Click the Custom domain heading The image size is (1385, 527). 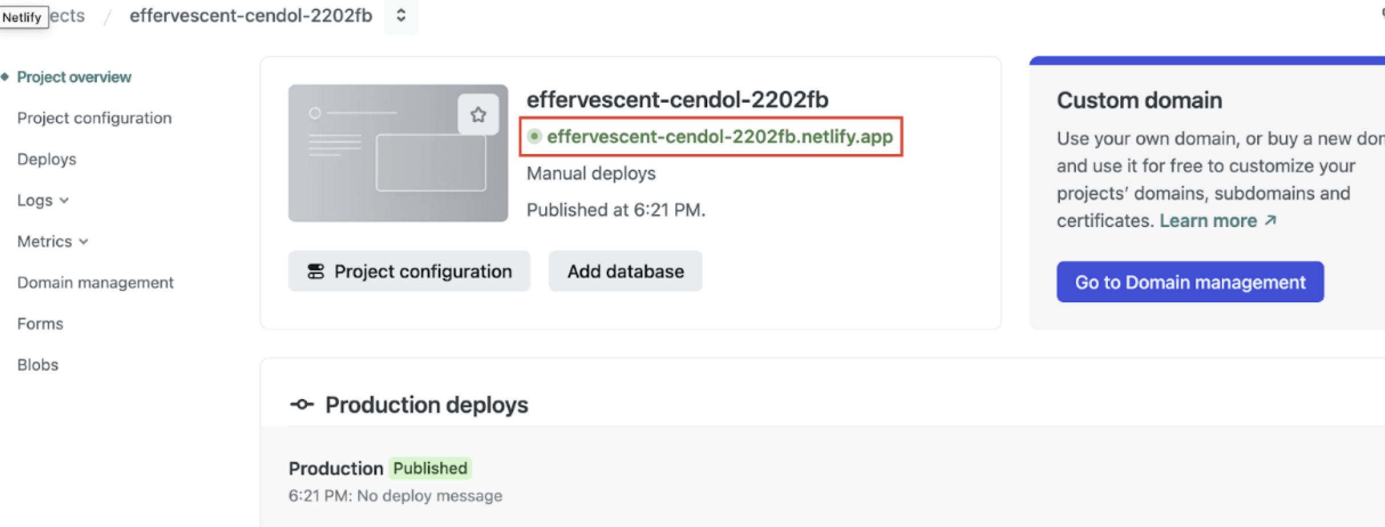click(1139, 100)
